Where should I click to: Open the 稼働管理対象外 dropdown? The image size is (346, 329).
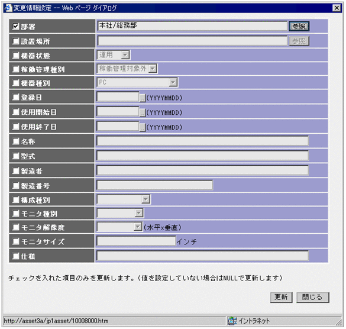pos(127,69)
